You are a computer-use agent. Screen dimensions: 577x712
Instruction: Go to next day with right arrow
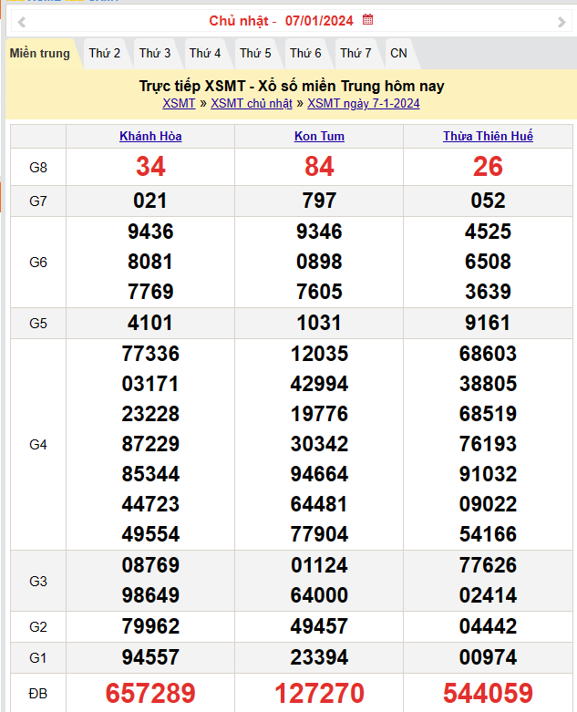(562, 21)
